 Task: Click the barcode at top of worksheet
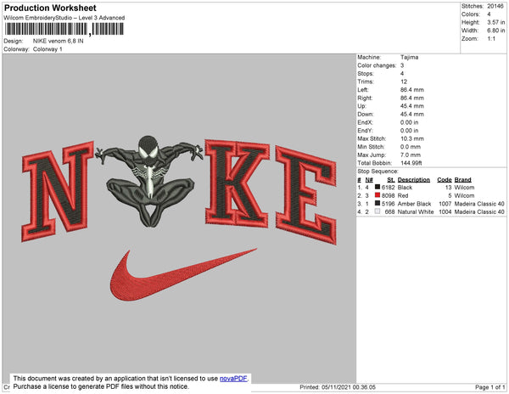click(64, 29)
